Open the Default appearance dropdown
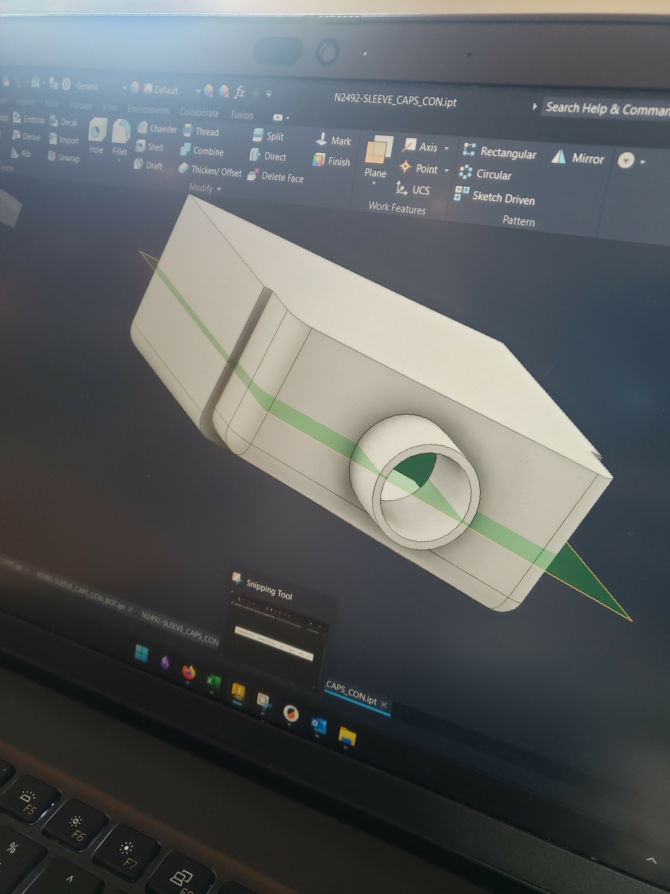This screenshot has height=894, width=670. (x=198, y=91)
